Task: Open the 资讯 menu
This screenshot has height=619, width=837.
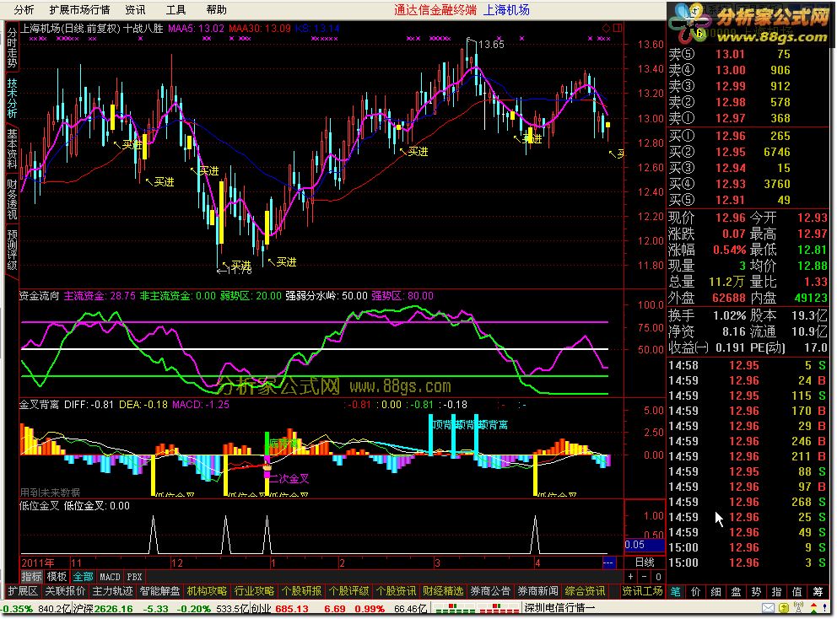Action: (134, 9)
